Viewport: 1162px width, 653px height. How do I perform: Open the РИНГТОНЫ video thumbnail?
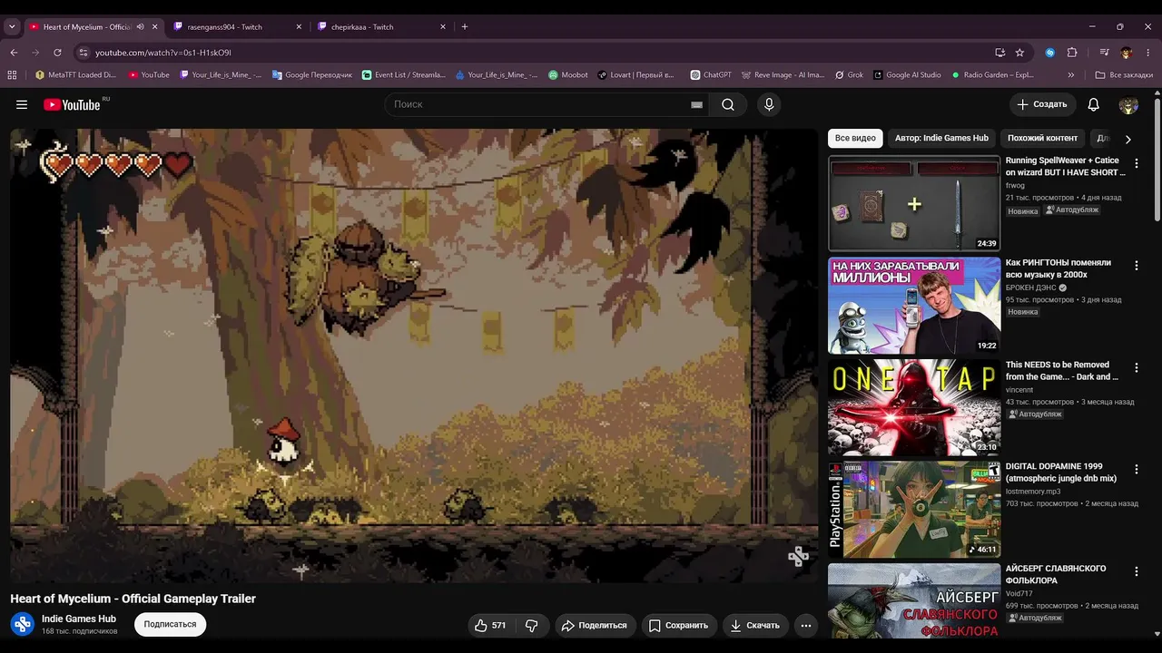pos(914,306)
